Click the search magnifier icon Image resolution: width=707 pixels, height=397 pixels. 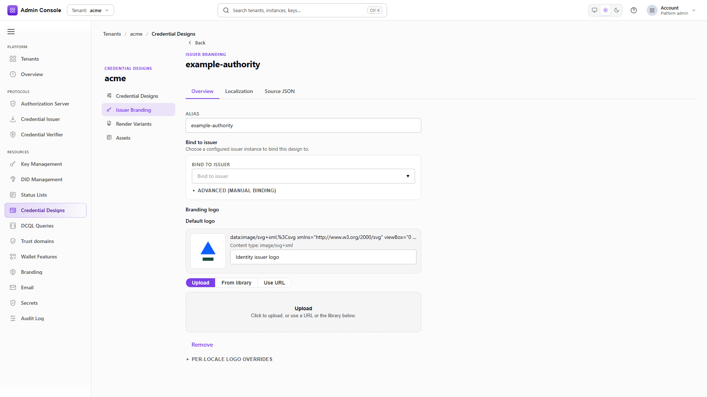tap(226, 10)
